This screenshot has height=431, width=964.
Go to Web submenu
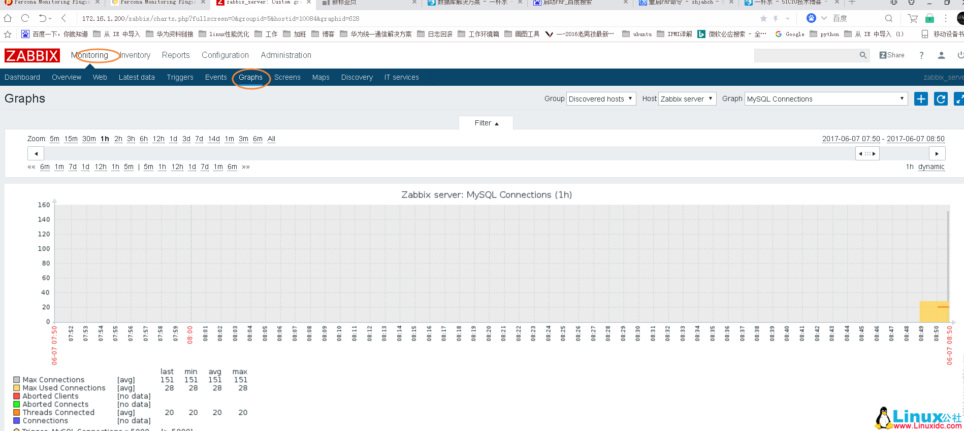click(100, 77)
